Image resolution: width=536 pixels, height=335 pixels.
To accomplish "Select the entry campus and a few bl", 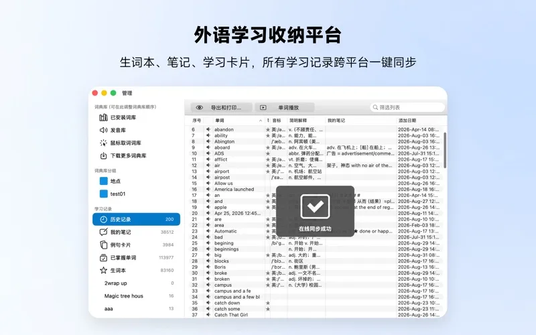I will click(237, 297).
